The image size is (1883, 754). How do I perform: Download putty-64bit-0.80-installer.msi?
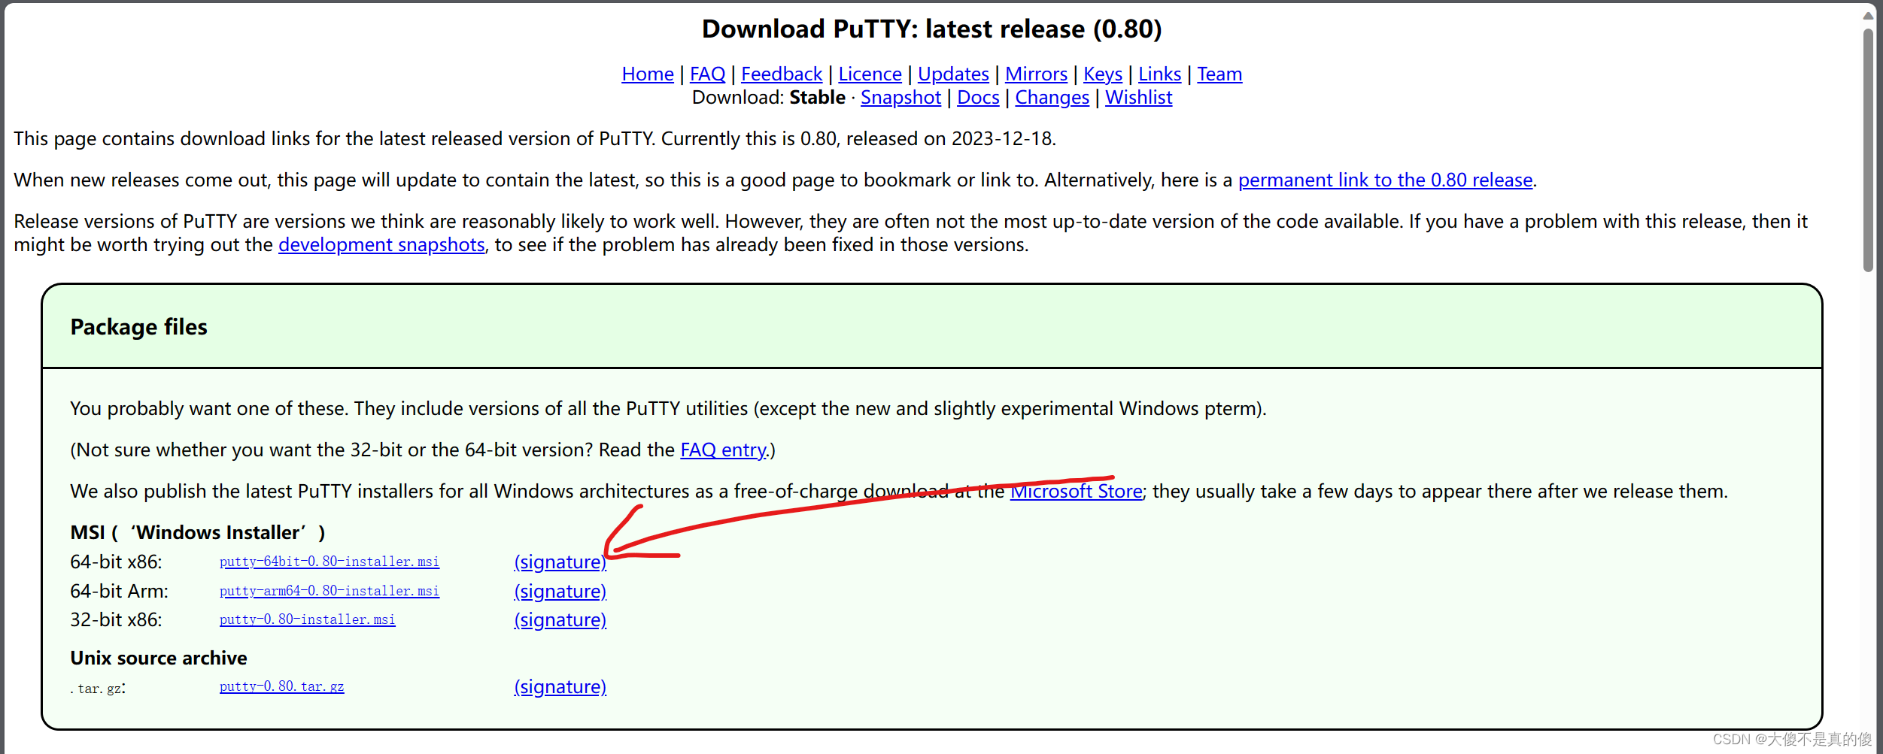[x=330, y=562]
